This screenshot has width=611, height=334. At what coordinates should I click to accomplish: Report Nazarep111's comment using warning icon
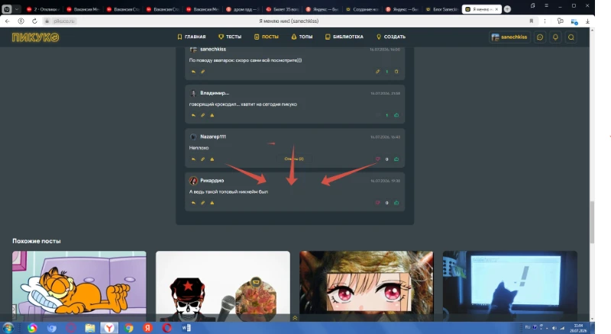(x=212, y=159)
